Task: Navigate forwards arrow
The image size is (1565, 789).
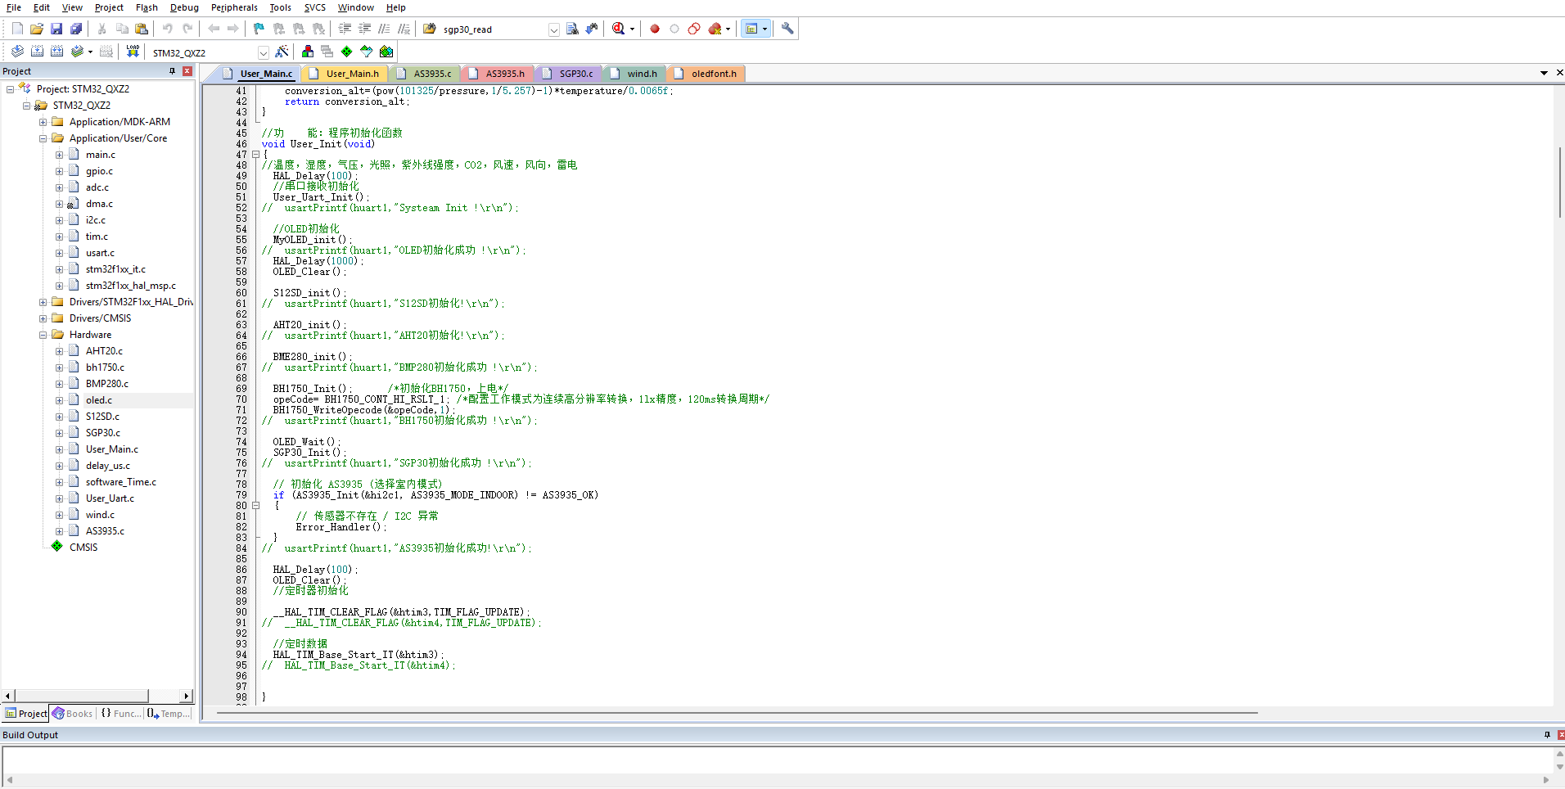Action: (233, 29)
